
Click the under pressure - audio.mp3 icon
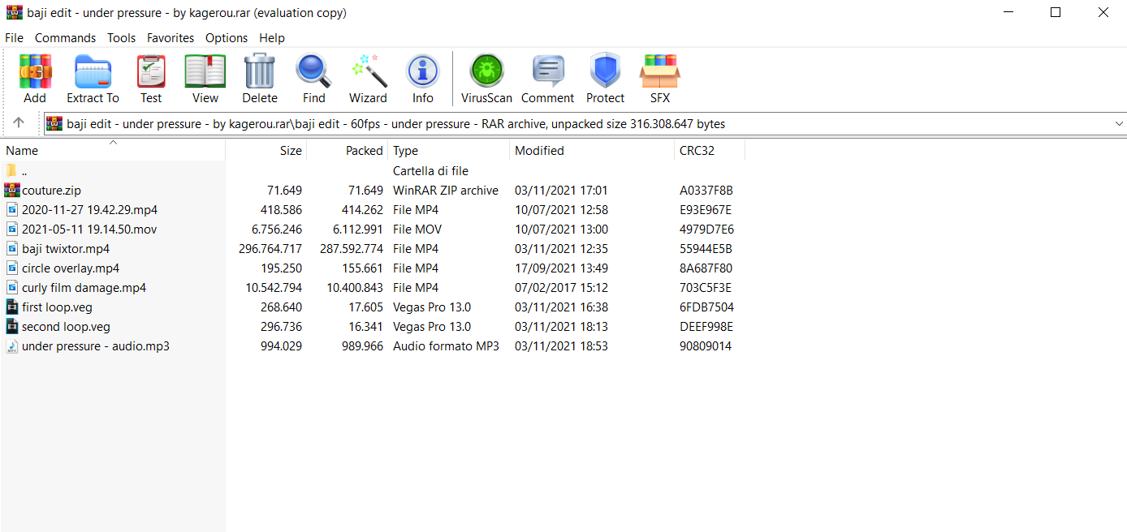[x=11, y=346]
